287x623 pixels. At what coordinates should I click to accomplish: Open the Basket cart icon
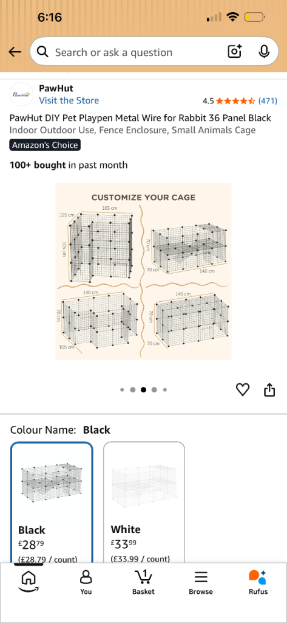click(x=143, y=582)
